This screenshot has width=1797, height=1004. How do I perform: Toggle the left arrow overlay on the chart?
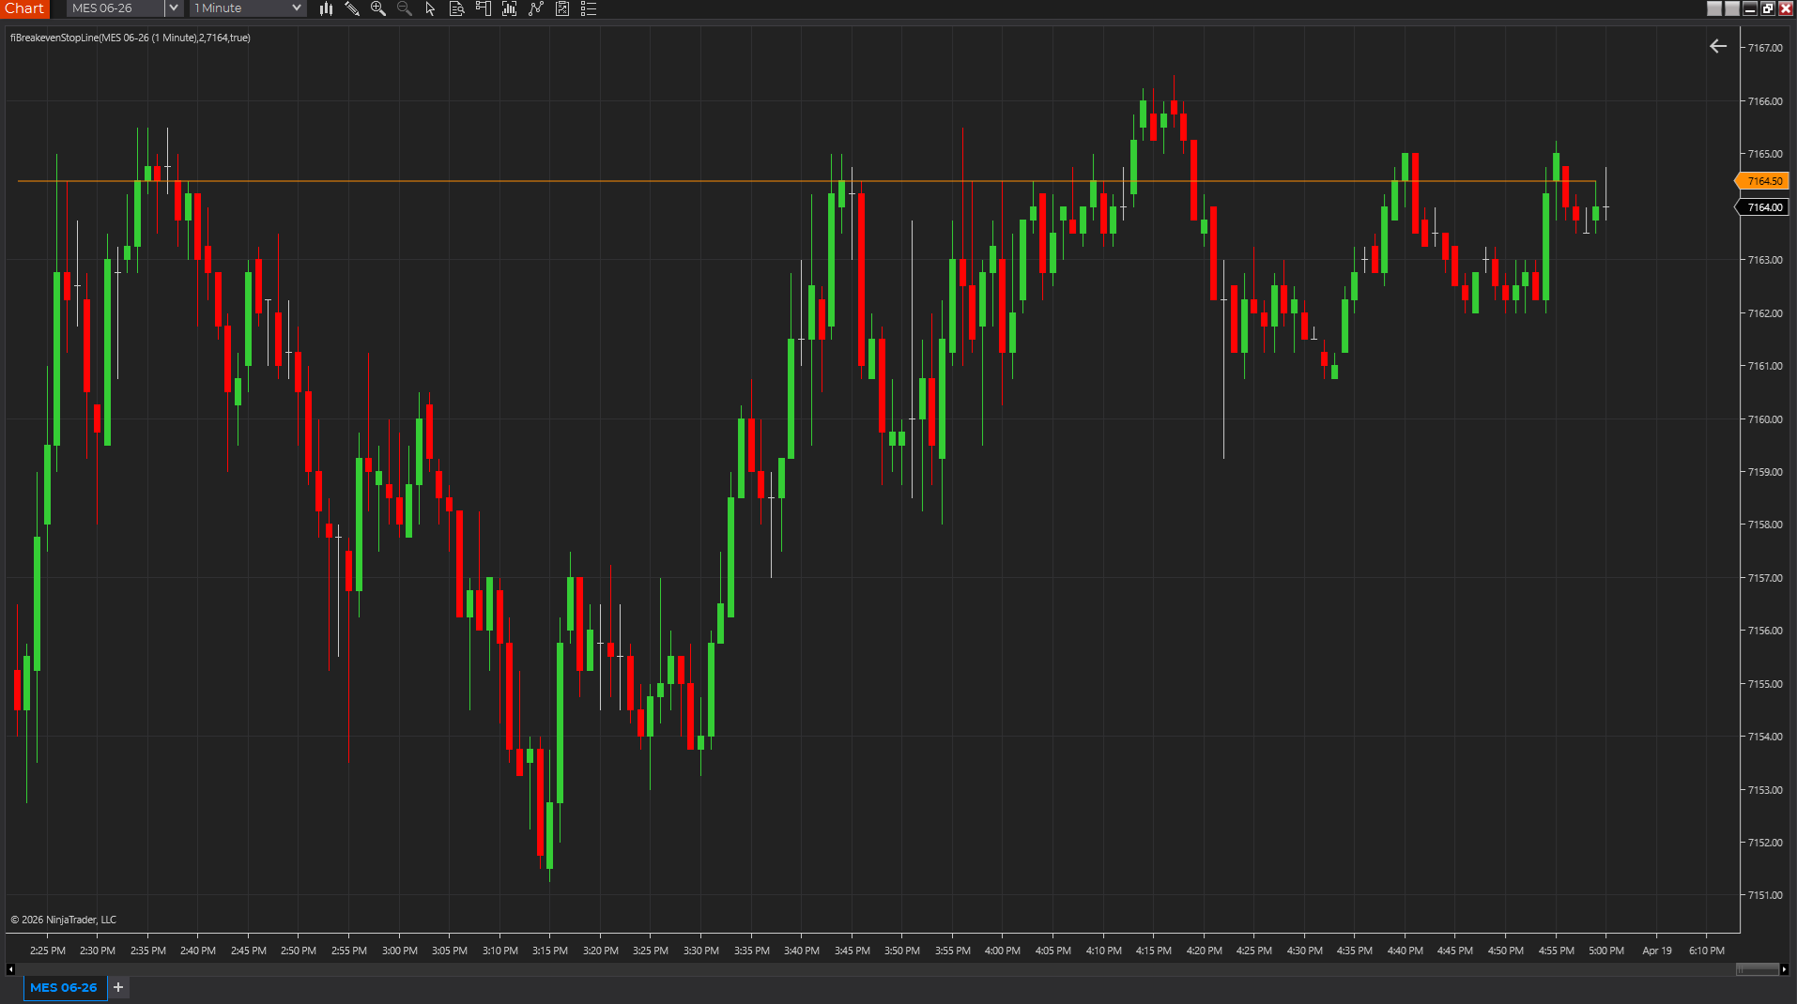coord(1717,45)
